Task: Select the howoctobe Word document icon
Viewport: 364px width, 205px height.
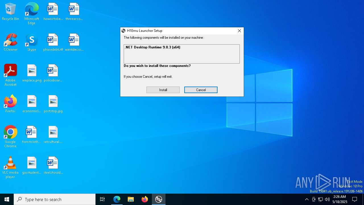Action: (x=53, y=12)
